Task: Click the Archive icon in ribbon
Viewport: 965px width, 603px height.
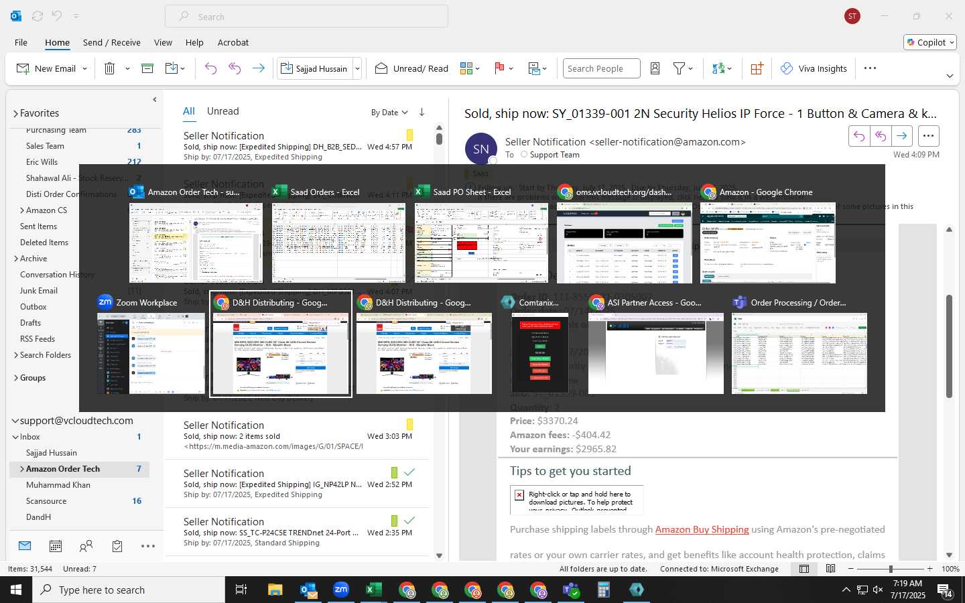Action: click(x=147, y=68)
